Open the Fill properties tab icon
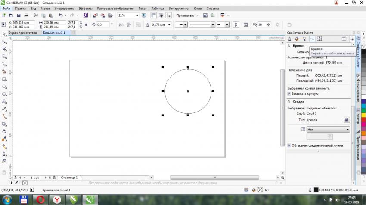Viewport: 366px width, 205px height. coord(297,39)
